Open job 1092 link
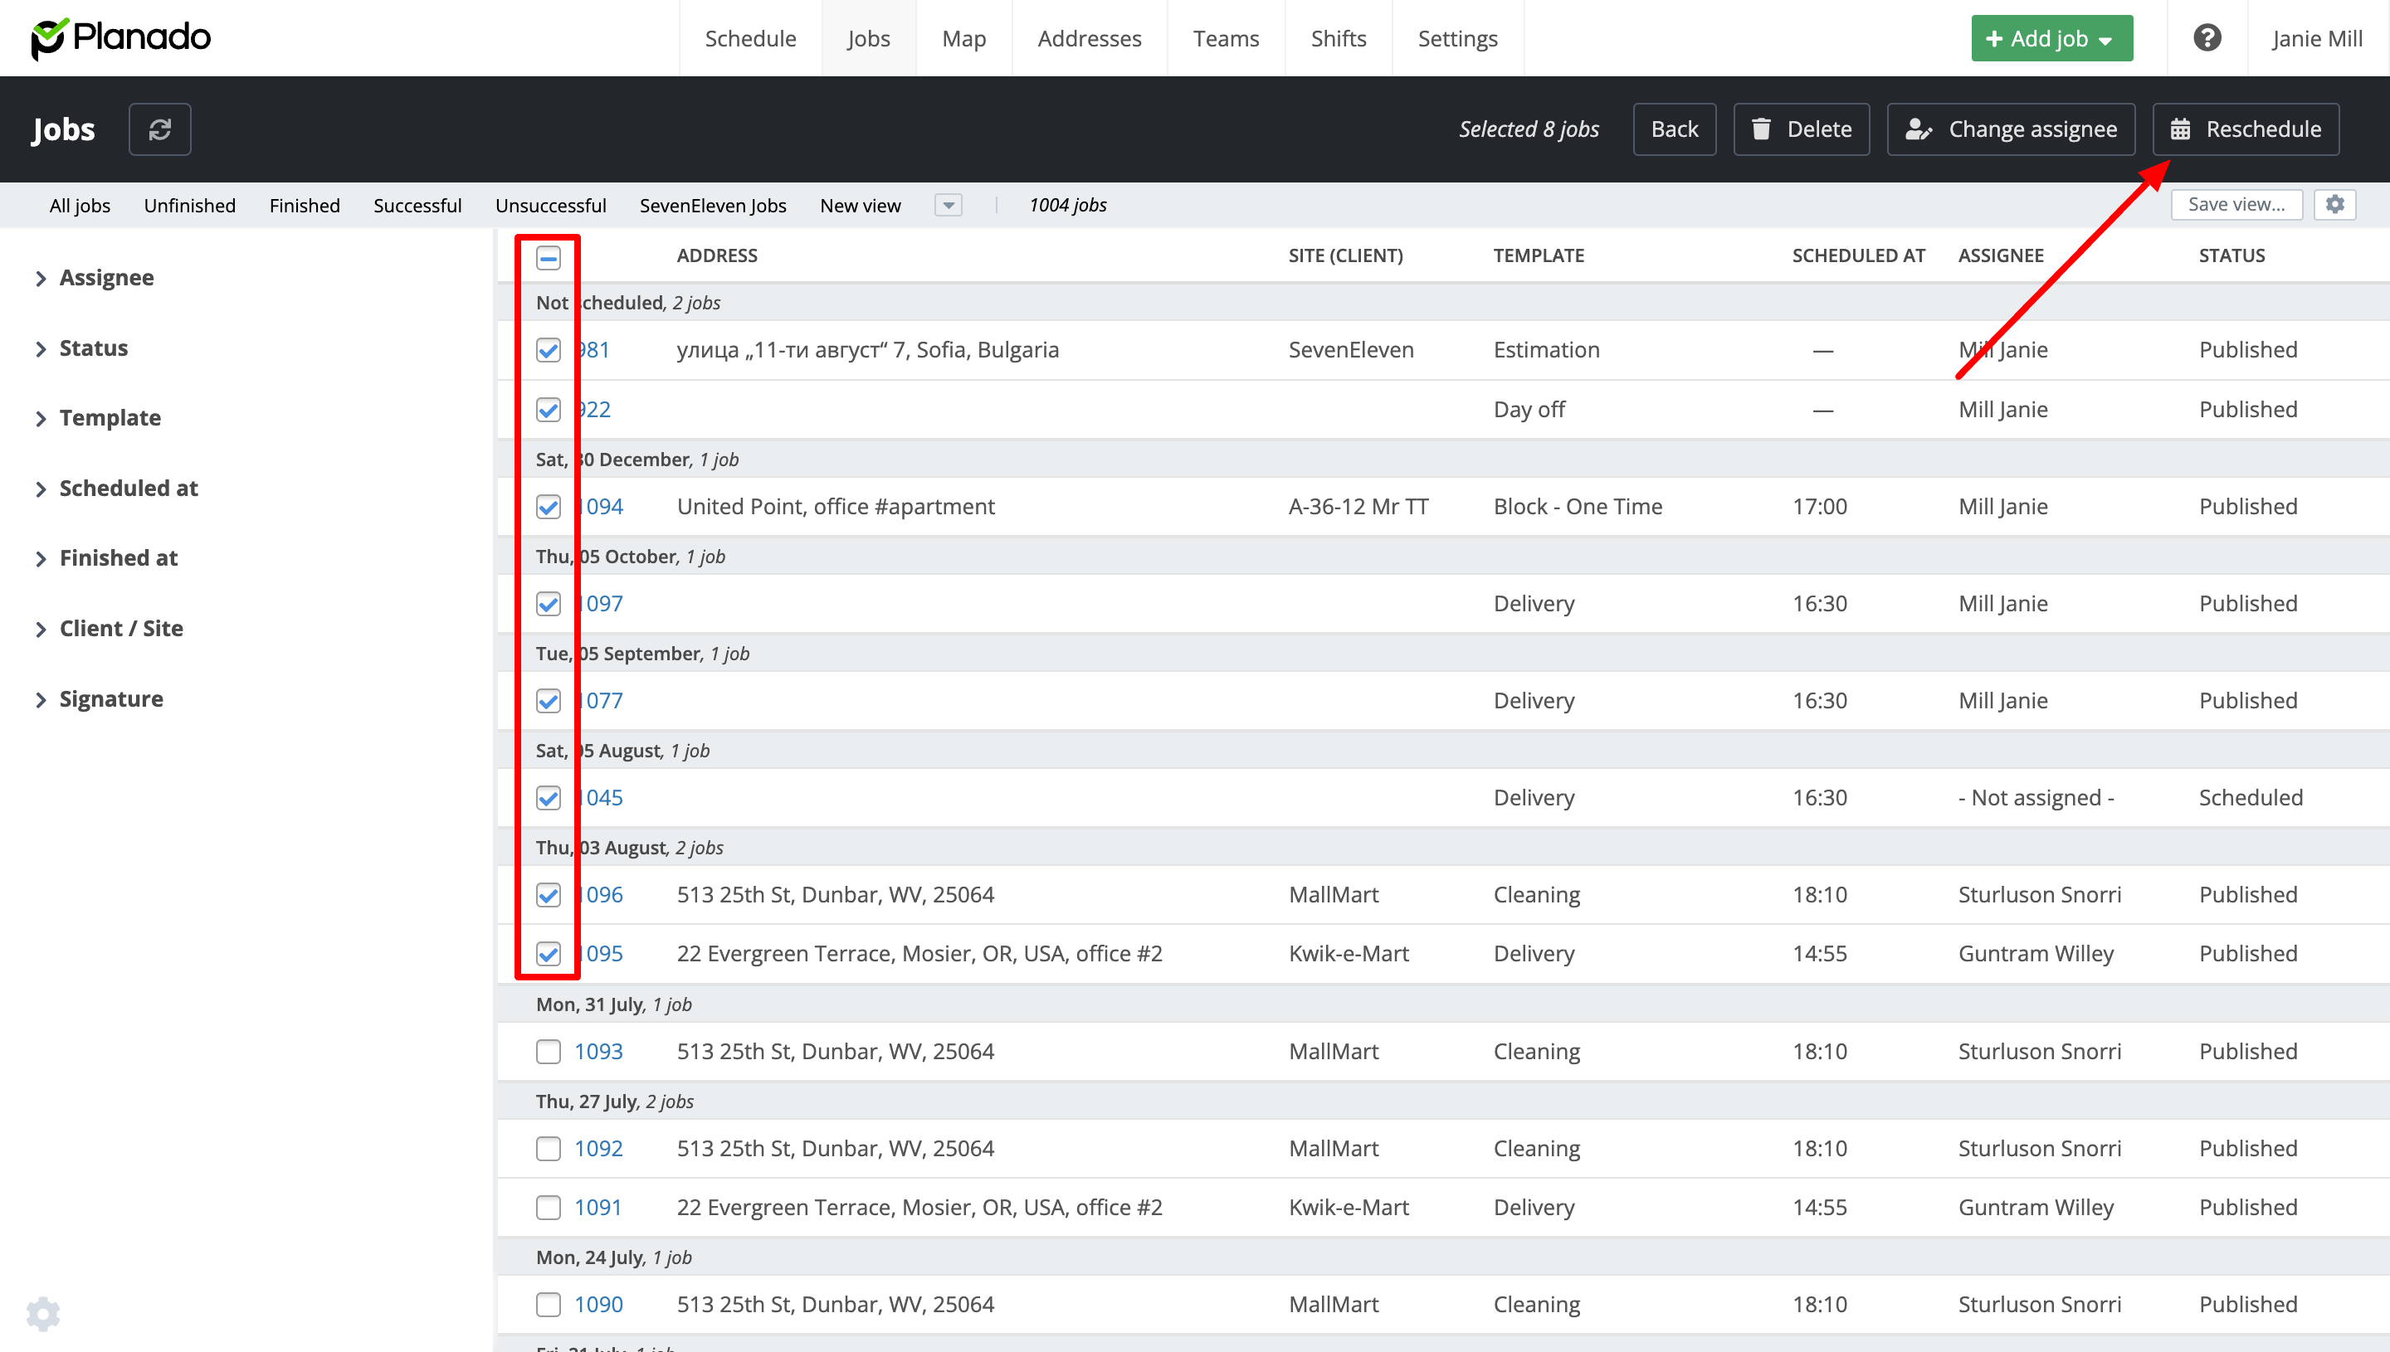This screenshot has height=1352, width=2390. [x=598, y=1149]
